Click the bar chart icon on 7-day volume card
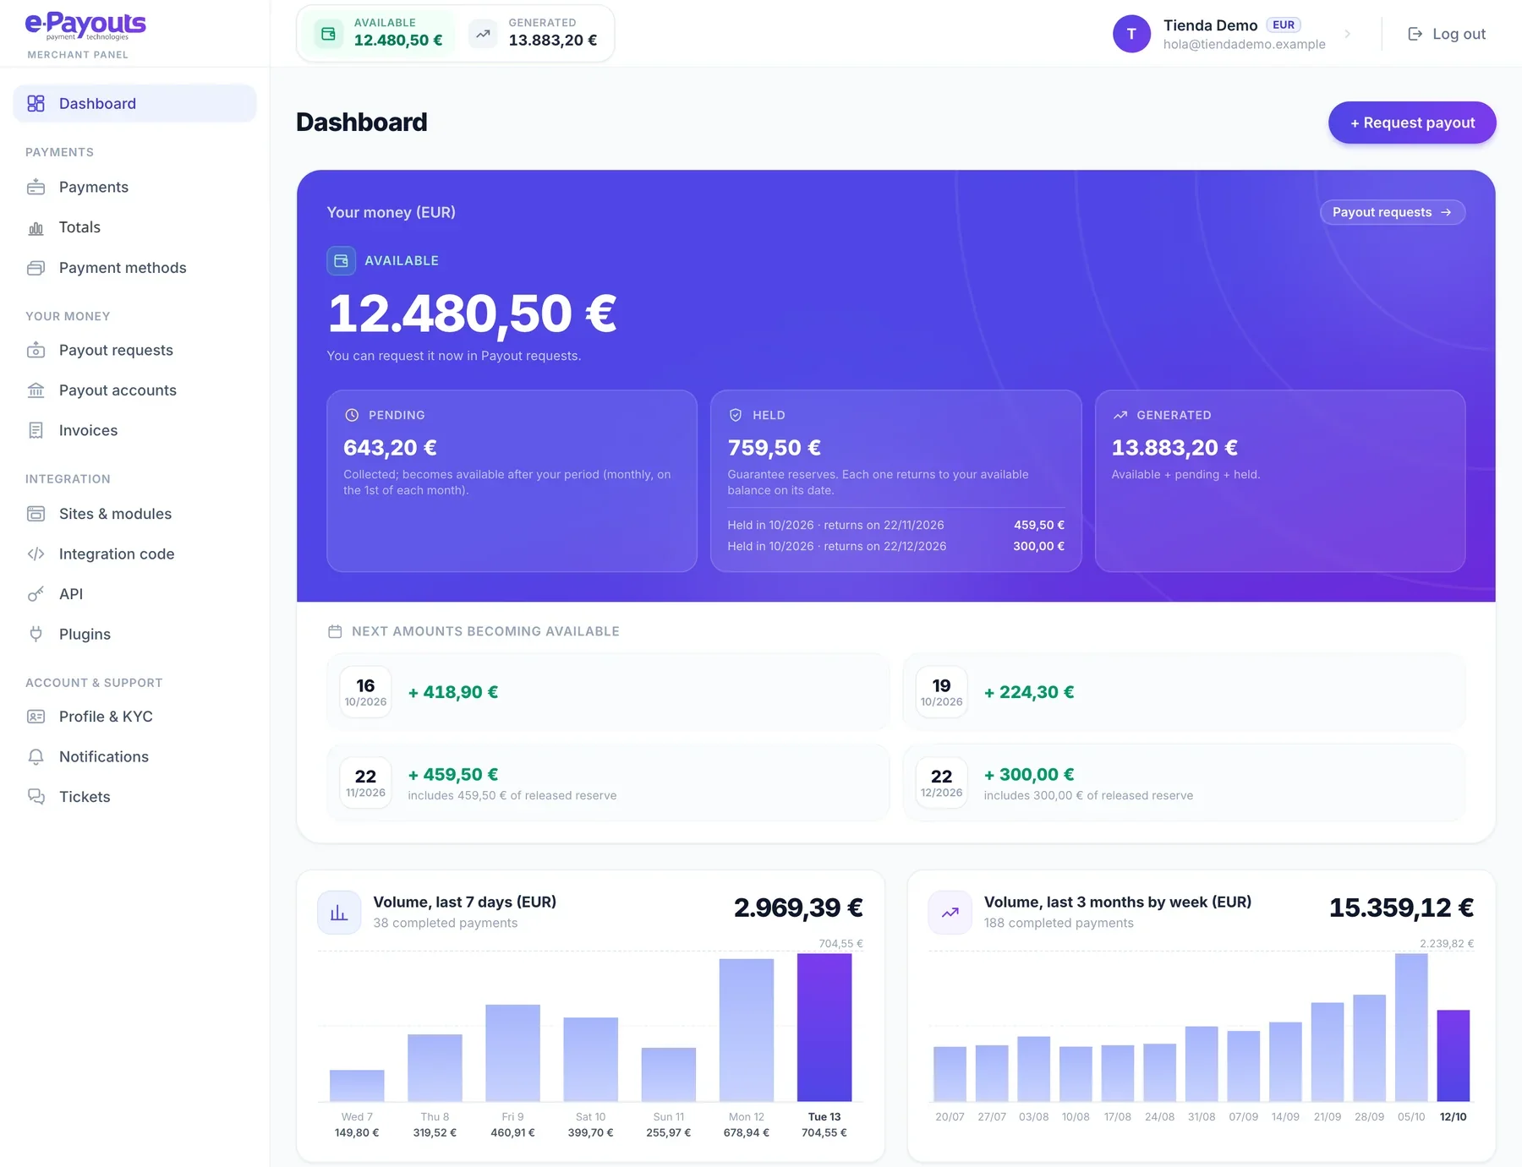Screen dimensions: 1522x1167 [x=339, y=913]
